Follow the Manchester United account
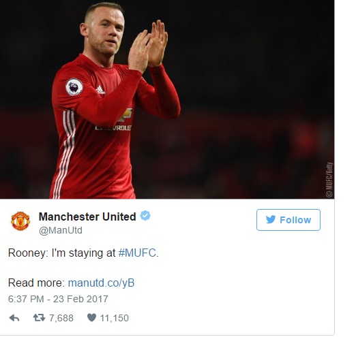 point(288,220)
